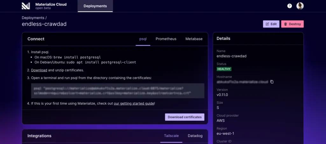The image size is (326, 144).
Task: Click the Integrations panel heading
Action: point(39,136)
